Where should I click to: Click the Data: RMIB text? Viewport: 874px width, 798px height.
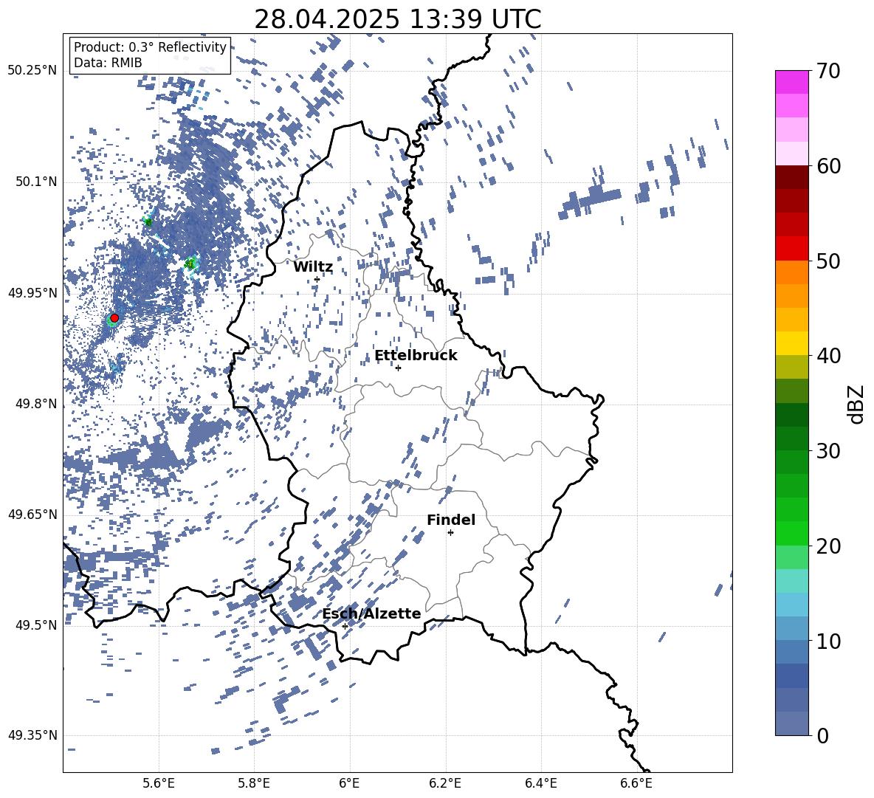tap(108, 63)
